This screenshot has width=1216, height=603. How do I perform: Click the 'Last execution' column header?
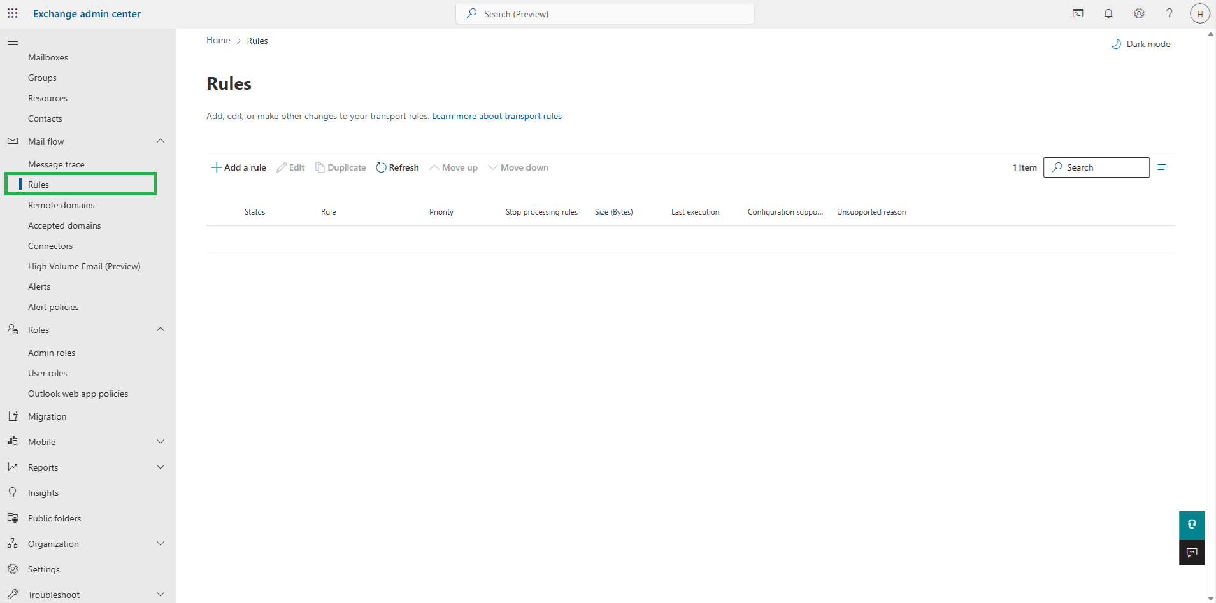[695, 212]
